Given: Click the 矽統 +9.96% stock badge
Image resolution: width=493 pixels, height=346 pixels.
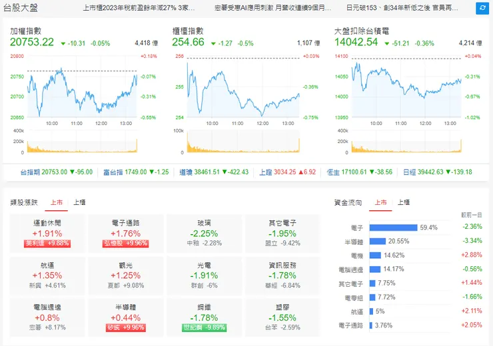Looking at the screenshot, I should [127, 327].
